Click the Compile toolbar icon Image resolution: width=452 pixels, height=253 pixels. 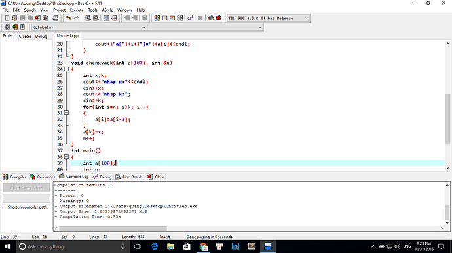(157, 18)
